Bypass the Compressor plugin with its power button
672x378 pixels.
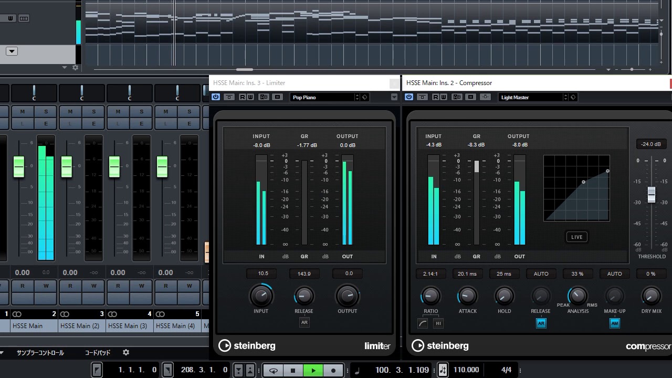point(409,97)
